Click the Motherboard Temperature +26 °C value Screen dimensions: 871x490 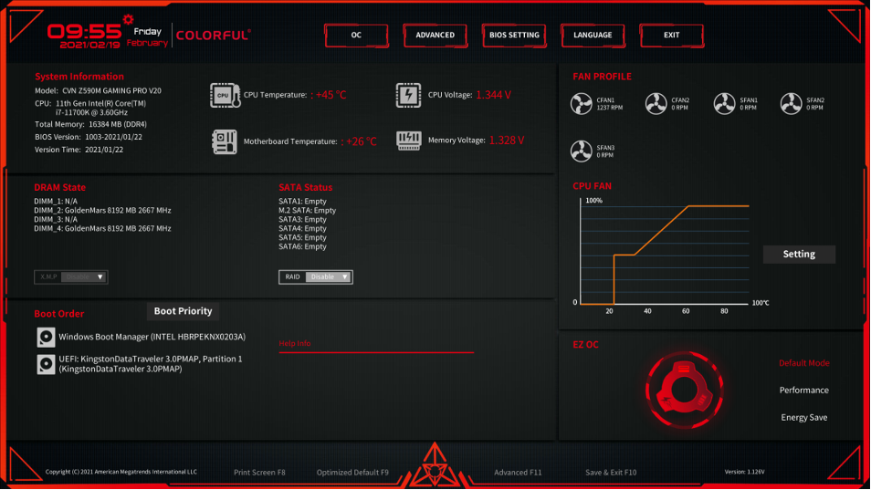pyautogui.click(x=358, y=141)
